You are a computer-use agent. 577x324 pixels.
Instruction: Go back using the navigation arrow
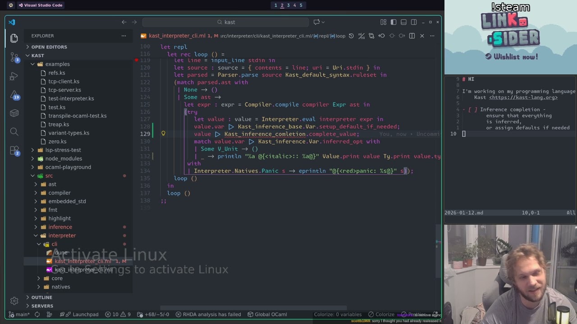coord(124,22)
